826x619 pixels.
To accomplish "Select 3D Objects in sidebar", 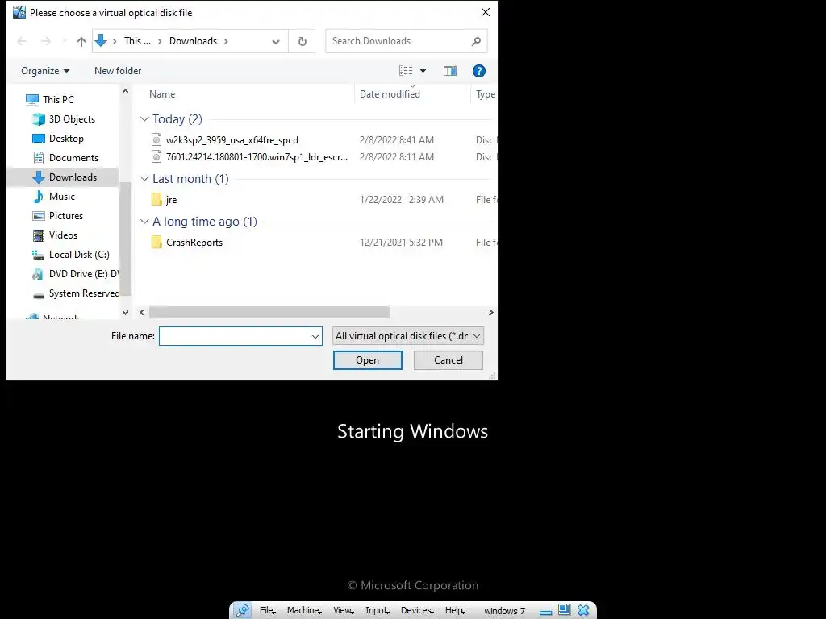I will pos(72,119).
